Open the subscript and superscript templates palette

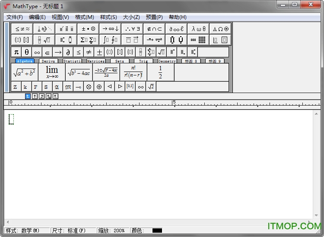point(67,40)
